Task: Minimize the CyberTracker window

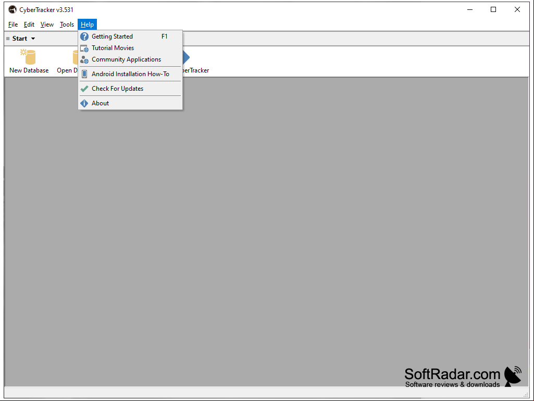Action: 470,9
